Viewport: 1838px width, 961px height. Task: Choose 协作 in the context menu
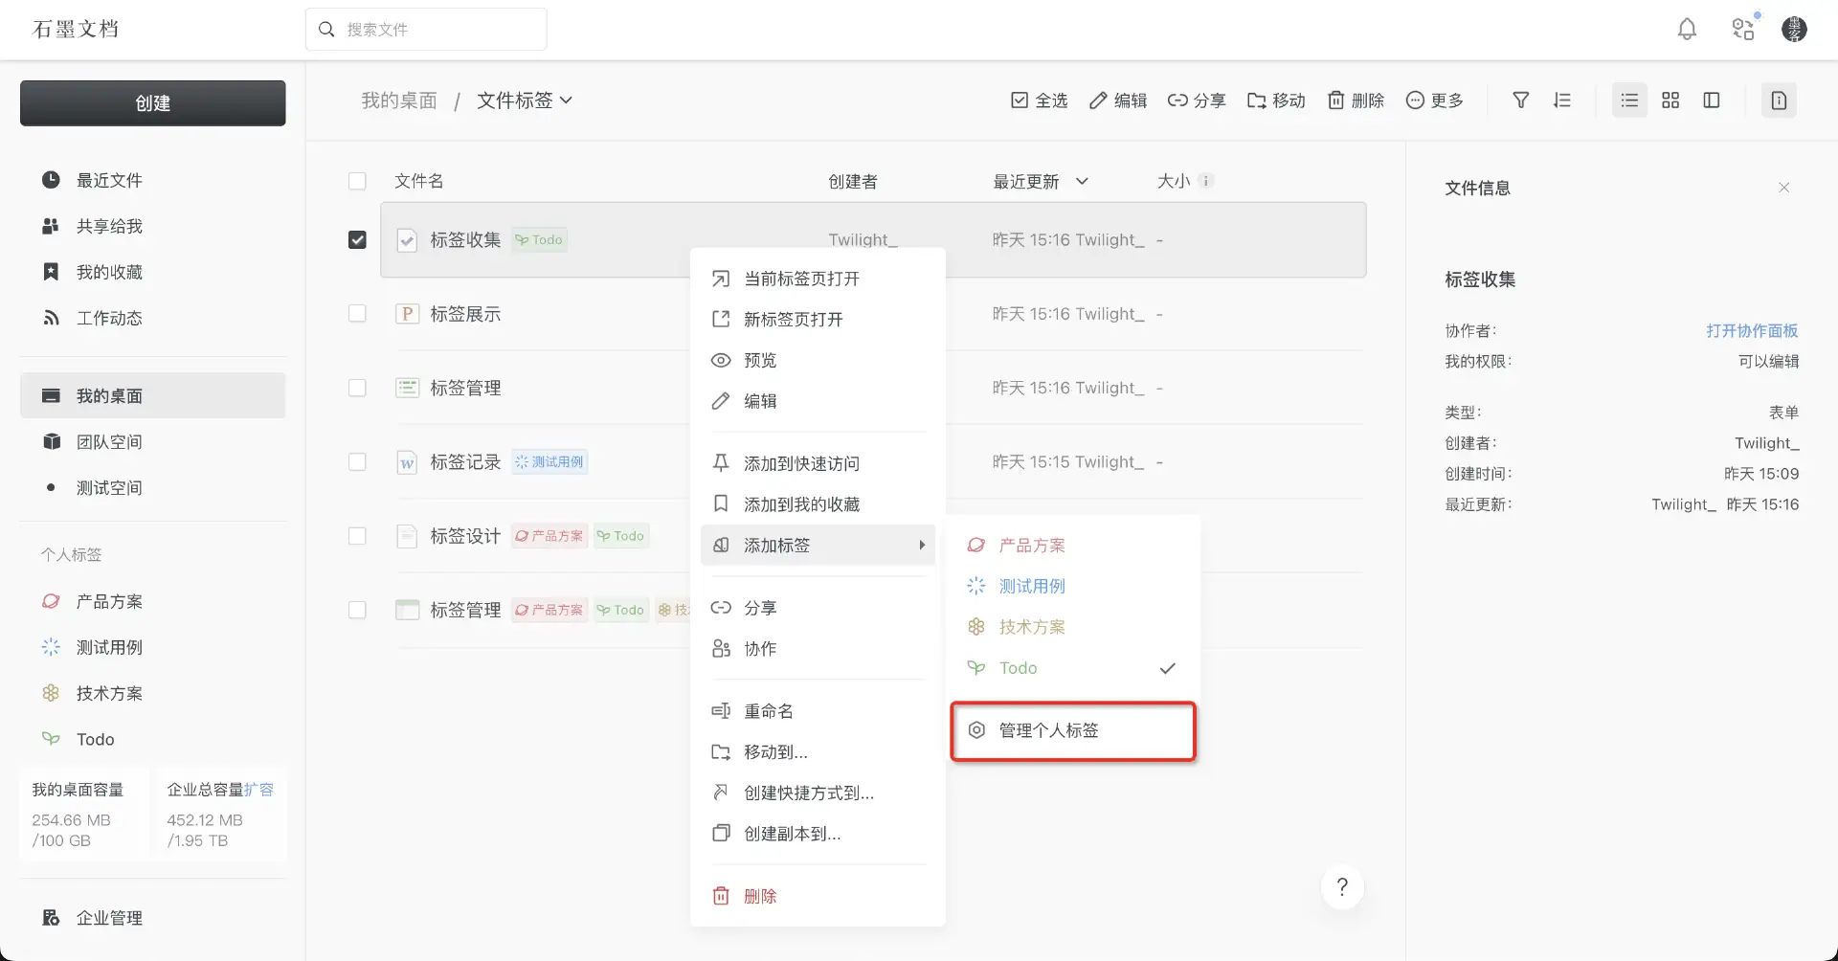click(x=818, y=649)
